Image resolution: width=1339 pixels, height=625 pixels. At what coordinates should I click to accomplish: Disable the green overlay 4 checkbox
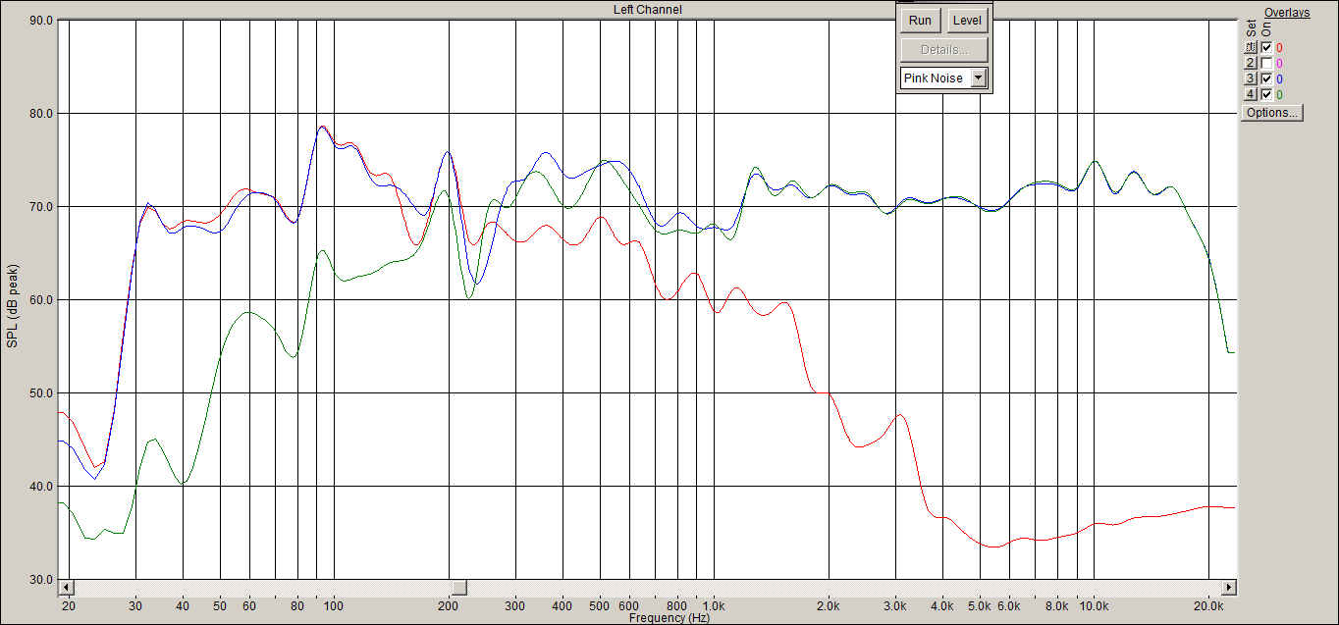[1266, 94]
